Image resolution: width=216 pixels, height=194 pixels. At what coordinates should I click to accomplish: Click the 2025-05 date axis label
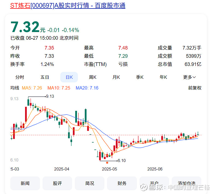110,169
